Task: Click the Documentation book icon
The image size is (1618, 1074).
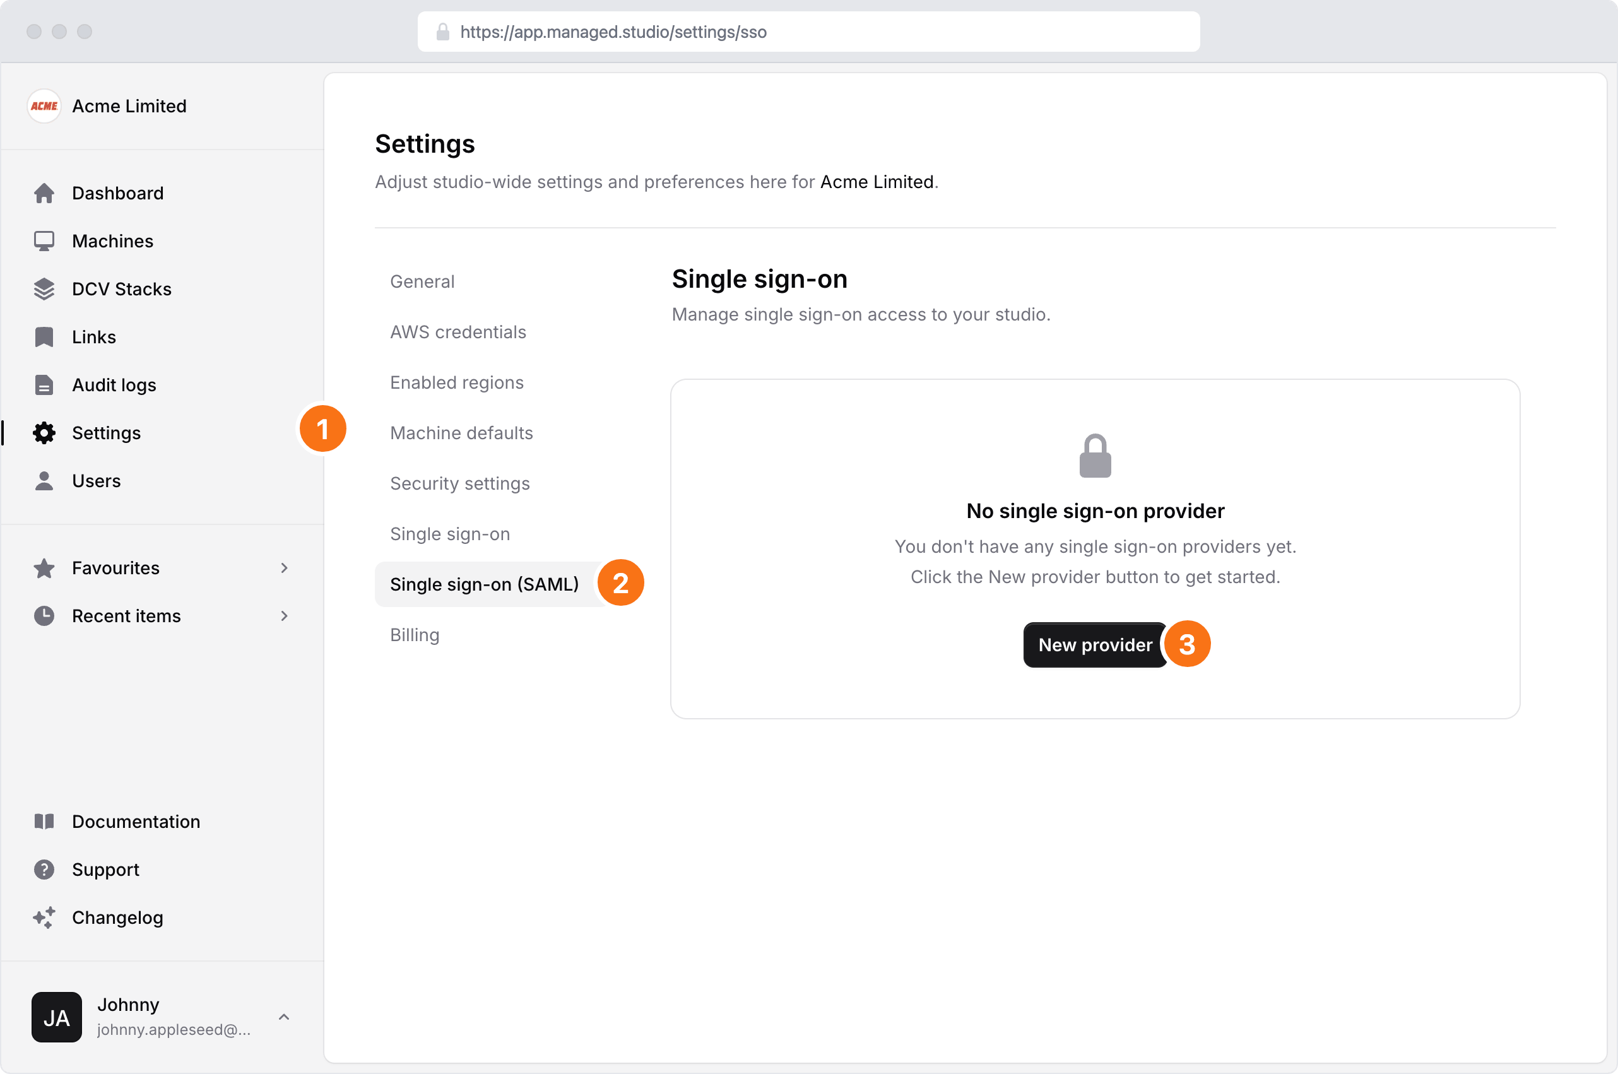Action: click(44, 821)
